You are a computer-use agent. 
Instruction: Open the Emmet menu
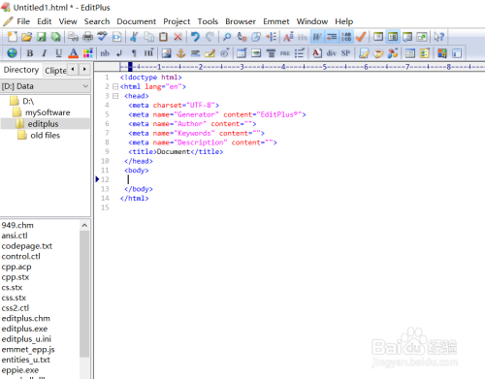[x=276, y=21]
